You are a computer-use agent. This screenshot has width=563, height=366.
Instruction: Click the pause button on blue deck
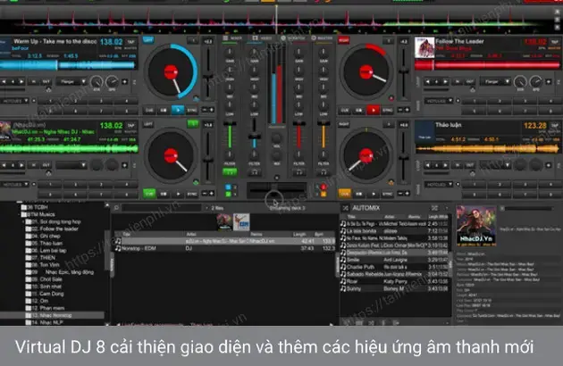point(164,110)
